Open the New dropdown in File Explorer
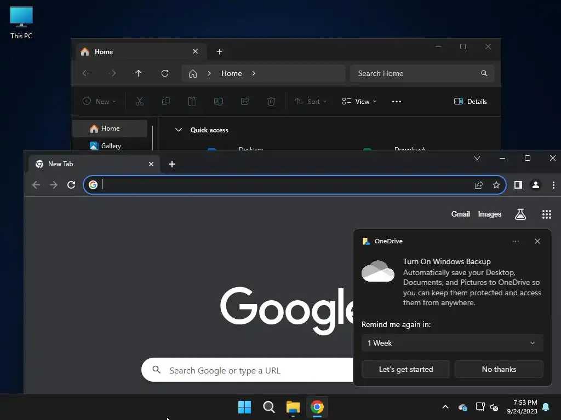561x420 pixels. pyautogui.click(x=99, y=101)
